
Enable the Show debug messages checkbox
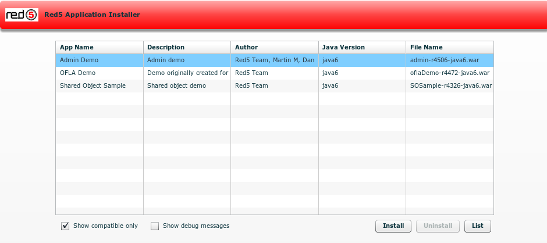point(155,226)
